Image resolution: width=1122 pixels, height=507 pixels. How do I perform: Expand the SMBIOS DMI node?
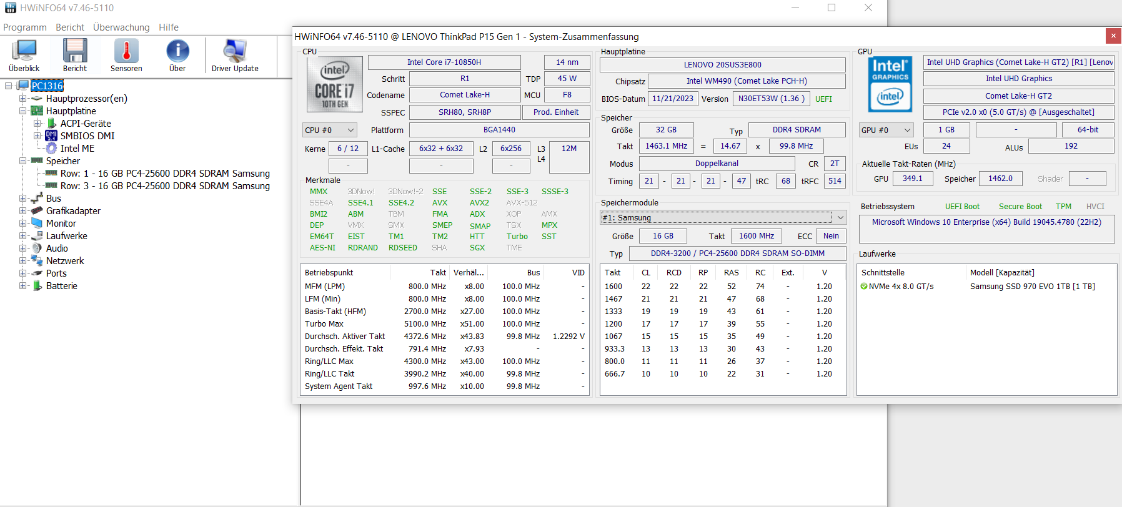[37, 135]
